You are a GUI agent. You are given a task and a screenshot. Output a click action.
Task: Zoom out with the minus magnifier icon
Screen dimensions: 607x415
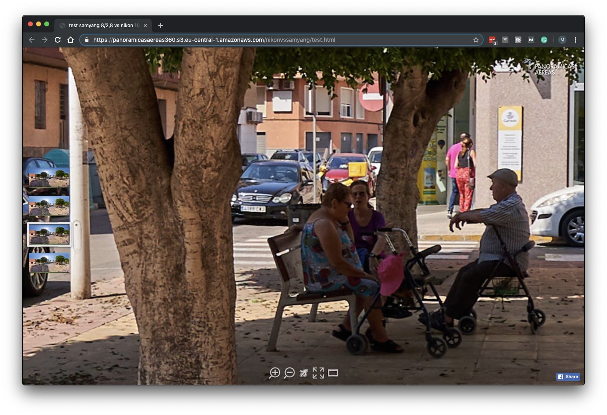[x=289, y=373]
